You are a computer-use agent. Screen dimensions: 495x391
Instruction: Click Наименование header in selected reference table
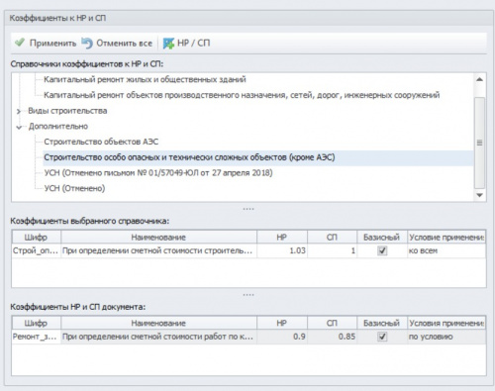pyautogui.click(x=158, y=237)
